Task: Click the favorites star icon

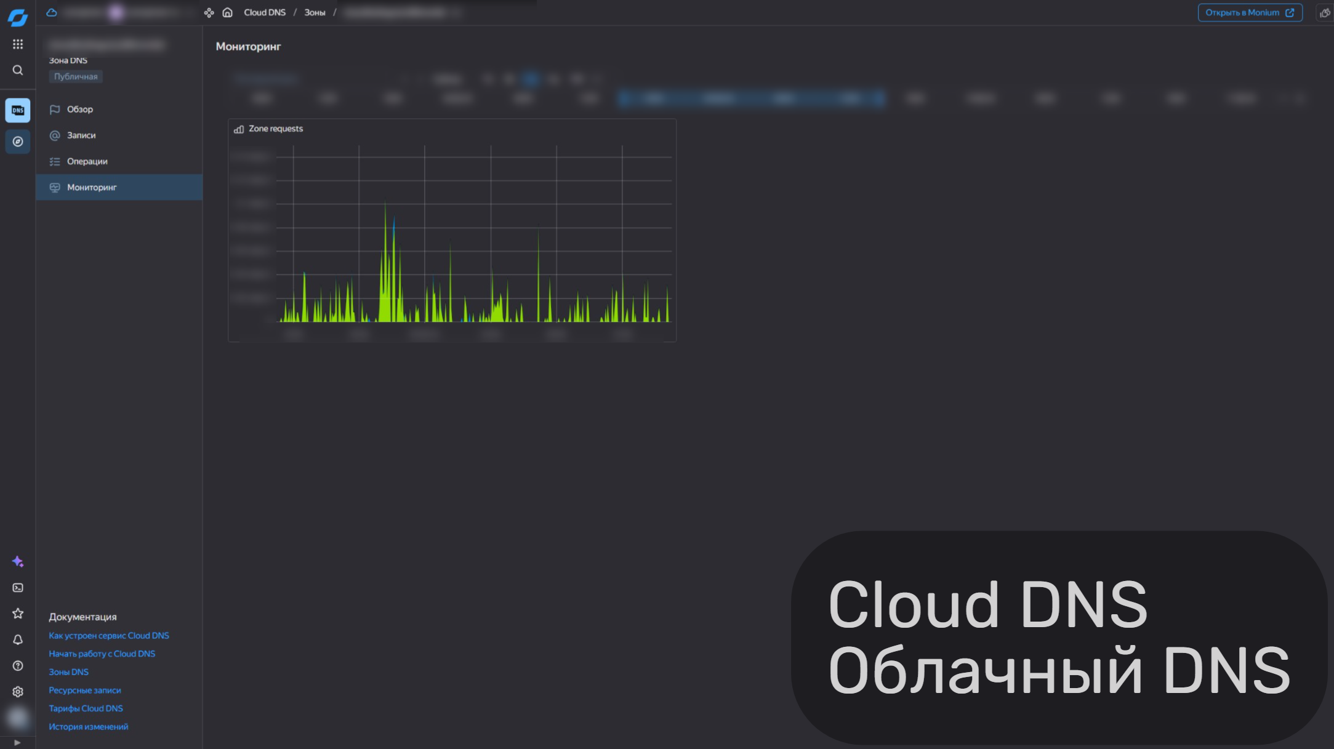Action: 18,614
